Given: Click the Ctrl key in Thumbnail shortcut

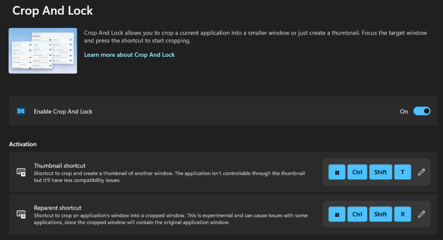Looking at the screenshot, I should pos(357,172).
